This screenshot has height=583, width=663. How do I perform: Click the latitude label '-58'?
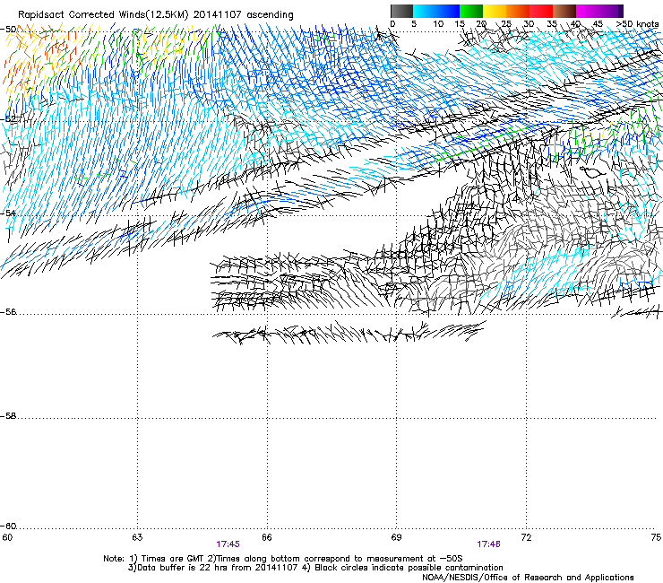coord(8,416)
